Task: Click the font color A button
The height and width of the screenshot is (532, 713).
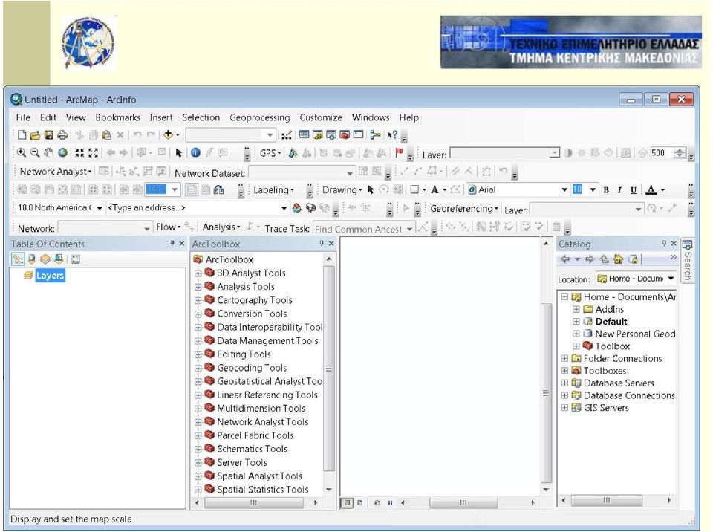Action: 651,189
